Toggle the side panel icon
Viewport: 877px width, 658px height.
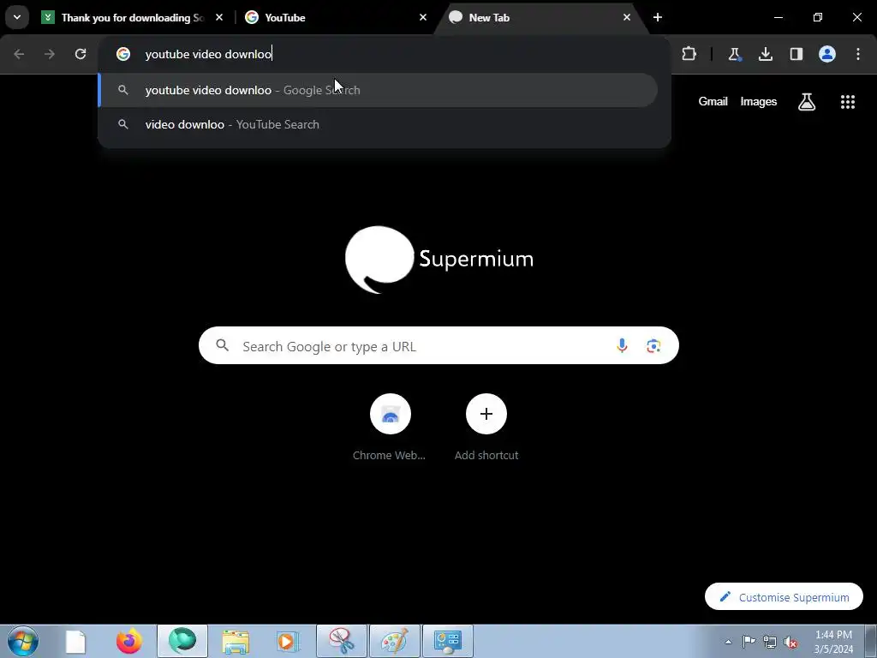pos(796,54)
